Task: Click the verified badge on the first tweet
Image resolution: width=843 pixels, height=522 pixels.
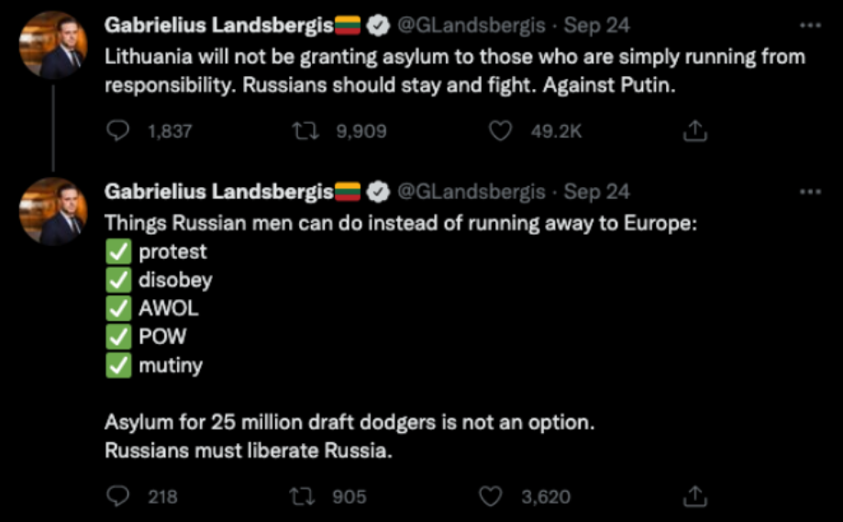Action: pyautogui.click(x=377, y=26)
